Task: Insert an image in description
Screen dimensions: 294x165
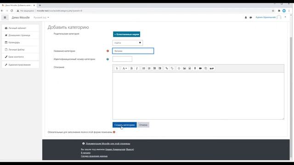Action: pos(184,68)
